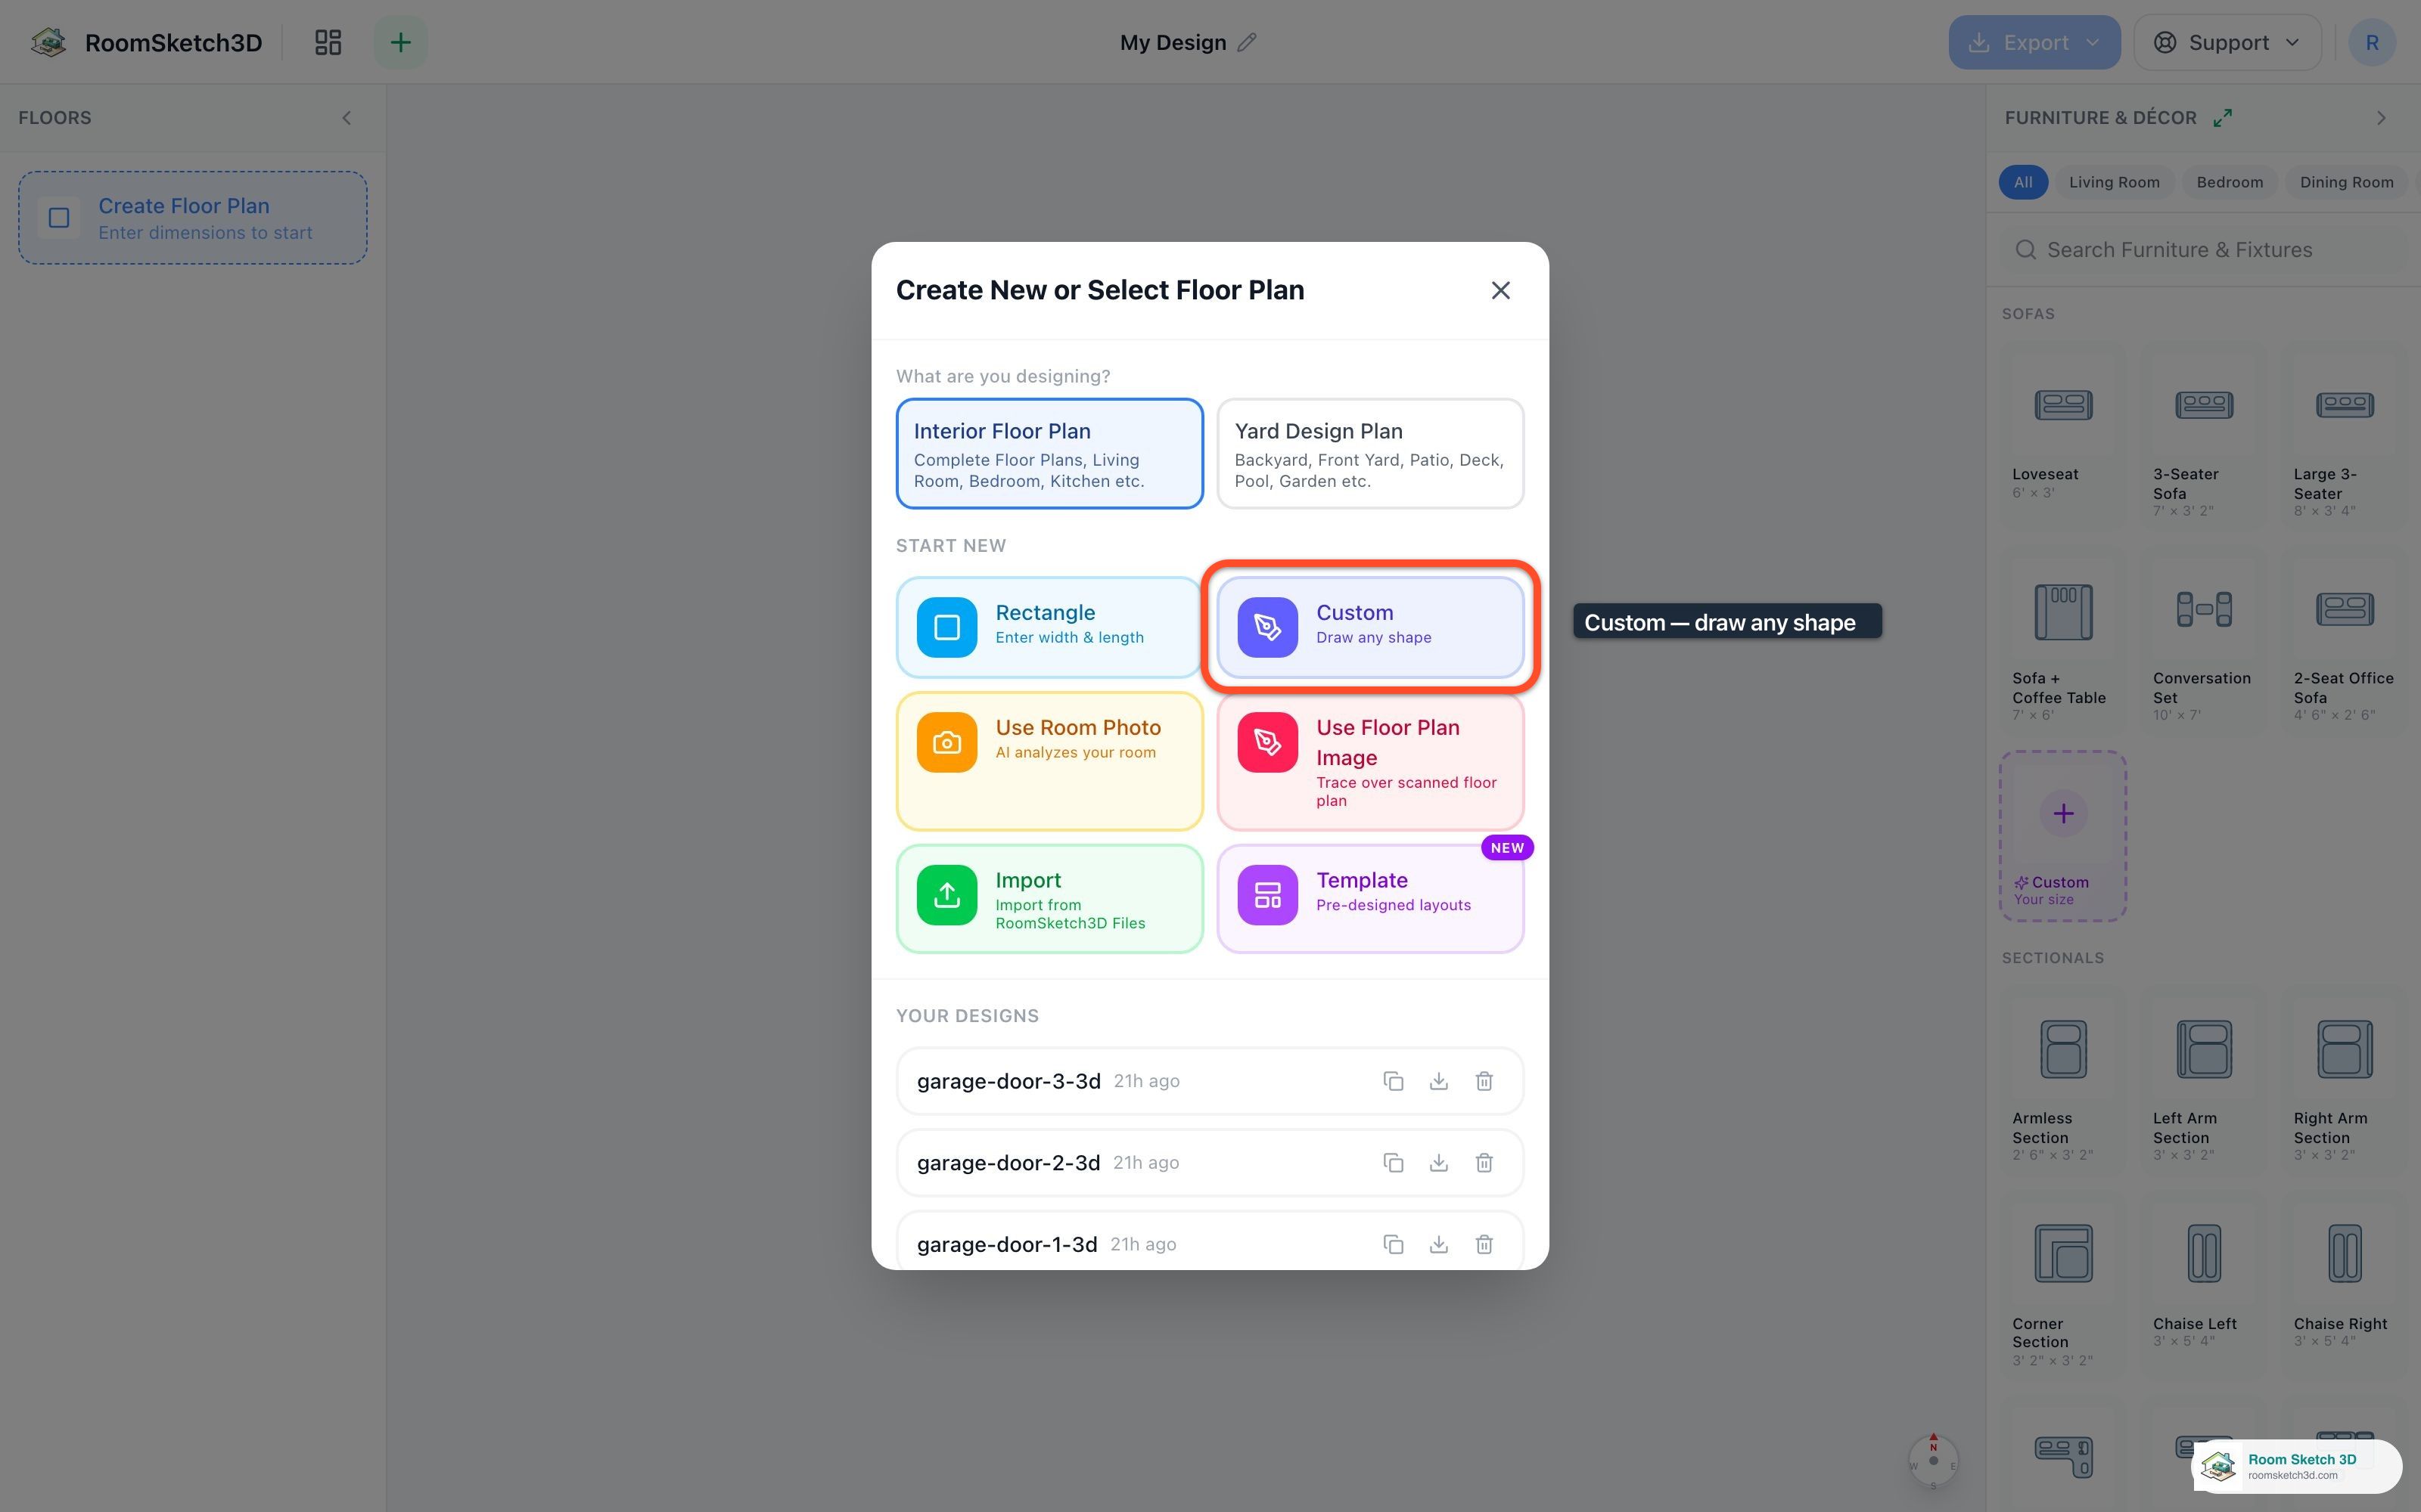Select the Living Room filter

click(x=2114, y=182)
